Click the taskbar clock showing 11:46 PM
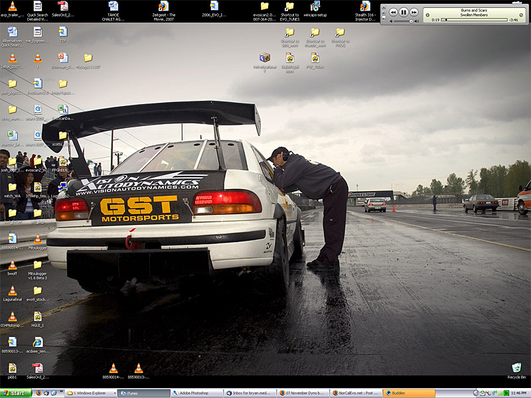This screenshot has width=531, height=398. tap(519, 393)
